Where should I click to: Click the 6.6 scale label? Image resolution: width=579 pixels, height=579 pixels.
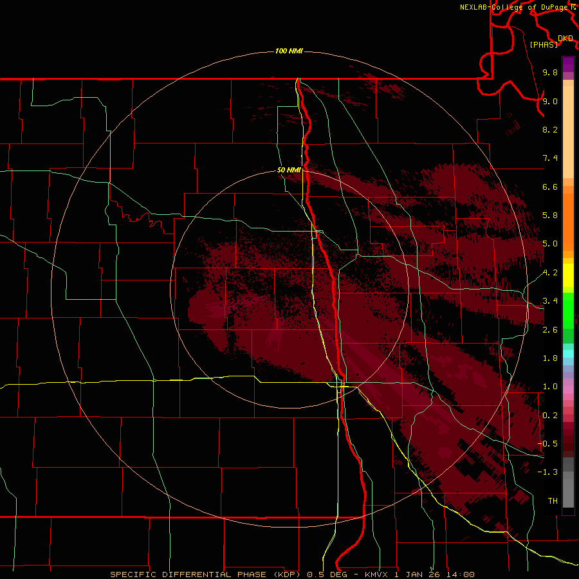(x=550, y=187)
